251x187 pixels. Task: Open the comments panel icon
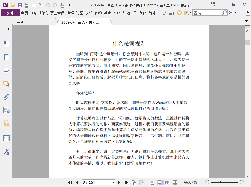click(x=6, y=84)
